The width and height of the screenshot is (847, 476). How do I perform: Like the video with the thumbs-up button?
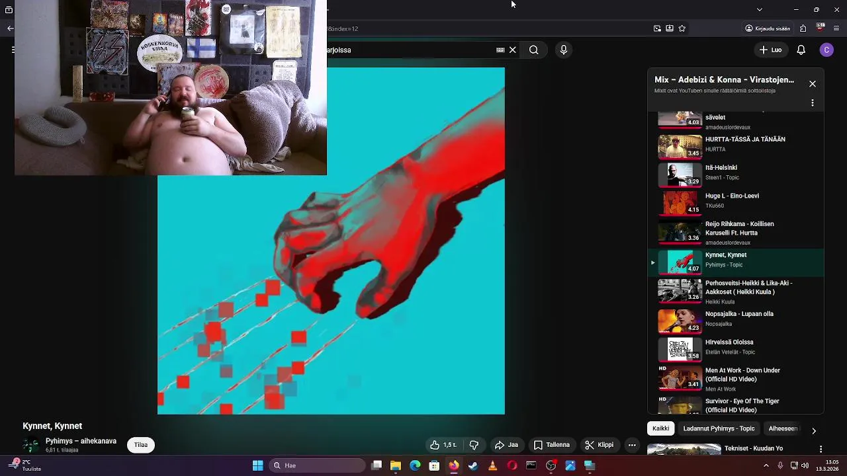pos(443,445)
